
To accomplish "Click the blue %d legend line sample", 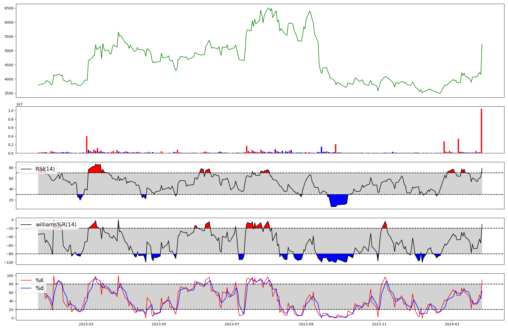I will [26, 288].
